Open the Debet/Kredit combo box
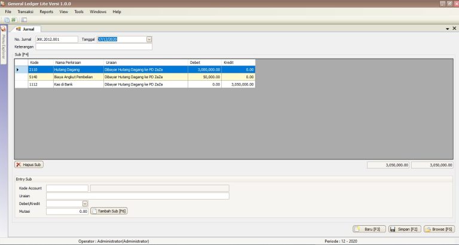Viewport: 459px width, 245px height. click(85, 203)
